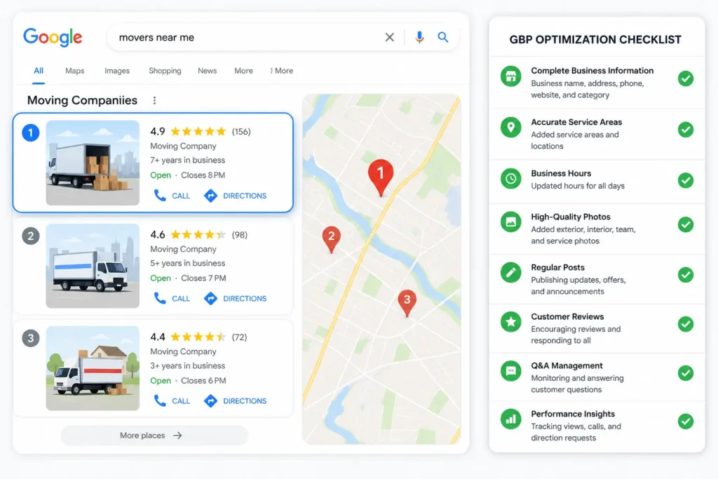Click the 'Closes 6 PM' hours text
The height and width of the screenshot is (479, 718).
click(x=203, y=381)
